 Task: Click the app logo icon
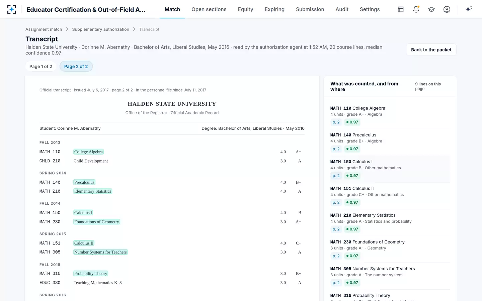point(12,9)
